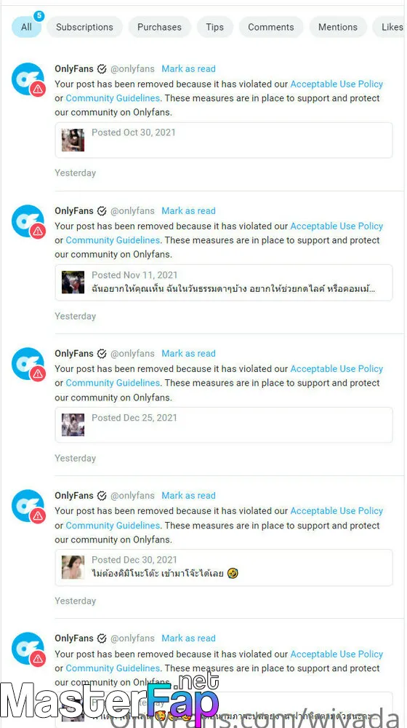Screen dimensions: 407x728
Task: Click the verified badge in the Dec 30 notification
Action: (102, 496)
